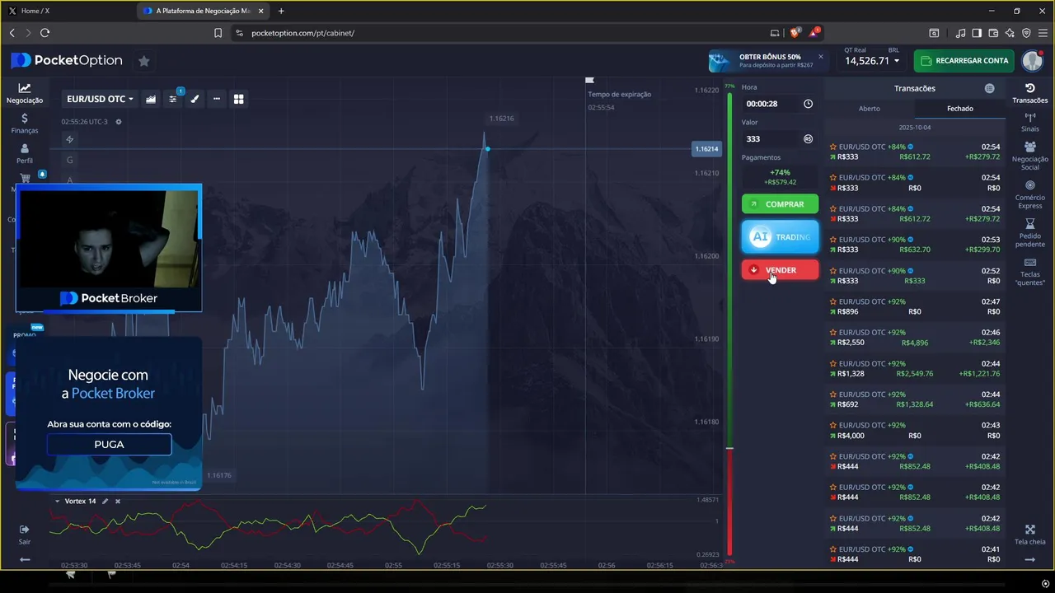Open the Perfil section in sidebar

tap(25, 154)
